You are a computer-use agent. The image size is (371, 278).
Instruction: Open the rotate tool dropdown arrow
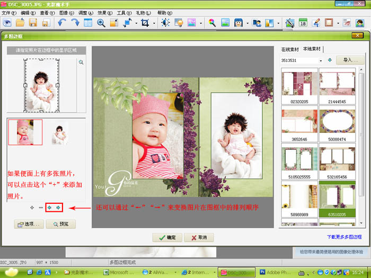(x=136, y=23)
